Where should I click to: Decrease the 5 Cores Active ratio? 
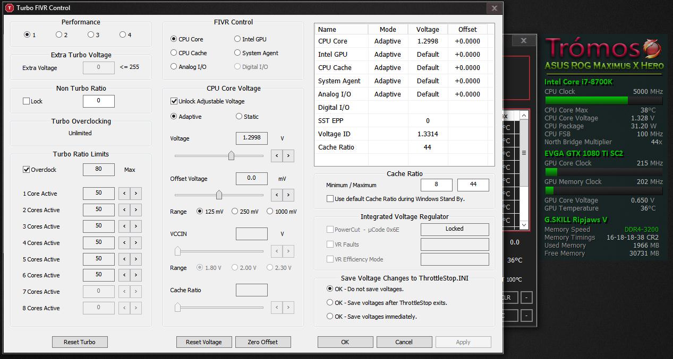tap(124, 259)
